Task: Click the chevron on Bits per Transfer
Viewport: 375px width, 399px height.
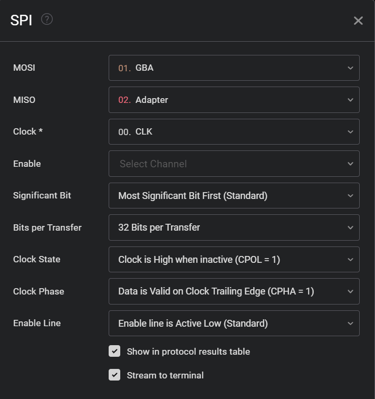Action: 351,227
